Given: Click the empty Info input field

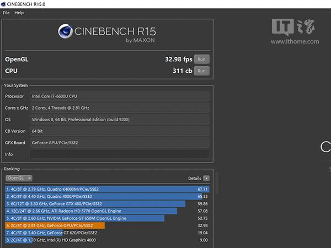Looking at the screenshot, I should pos(120,154).
